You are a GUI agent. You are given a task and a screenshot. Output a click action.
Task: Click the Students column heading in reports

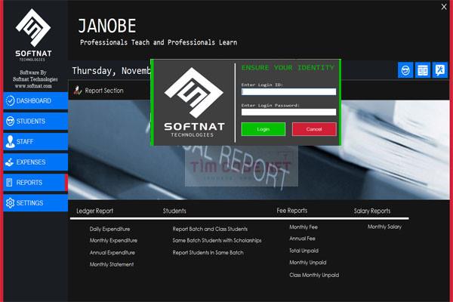coord(174,211)
